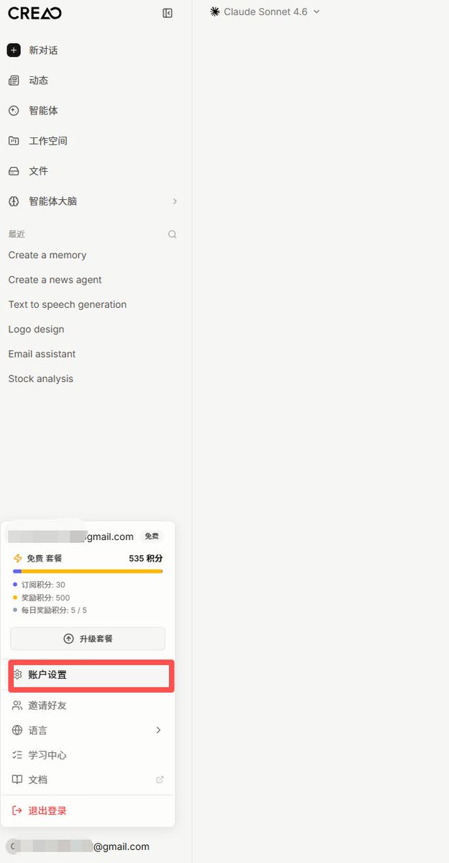The height and width of the screenshot is (863, 449).
Task: Click the 升级套餐 upgrade button
Action: click(88, 639)
